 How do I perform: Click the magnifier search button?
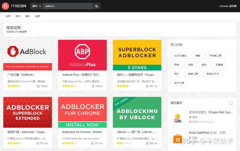[96, 6]
